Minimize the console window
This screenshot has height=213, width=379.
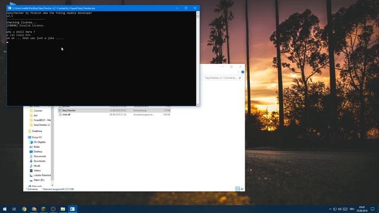177,8
